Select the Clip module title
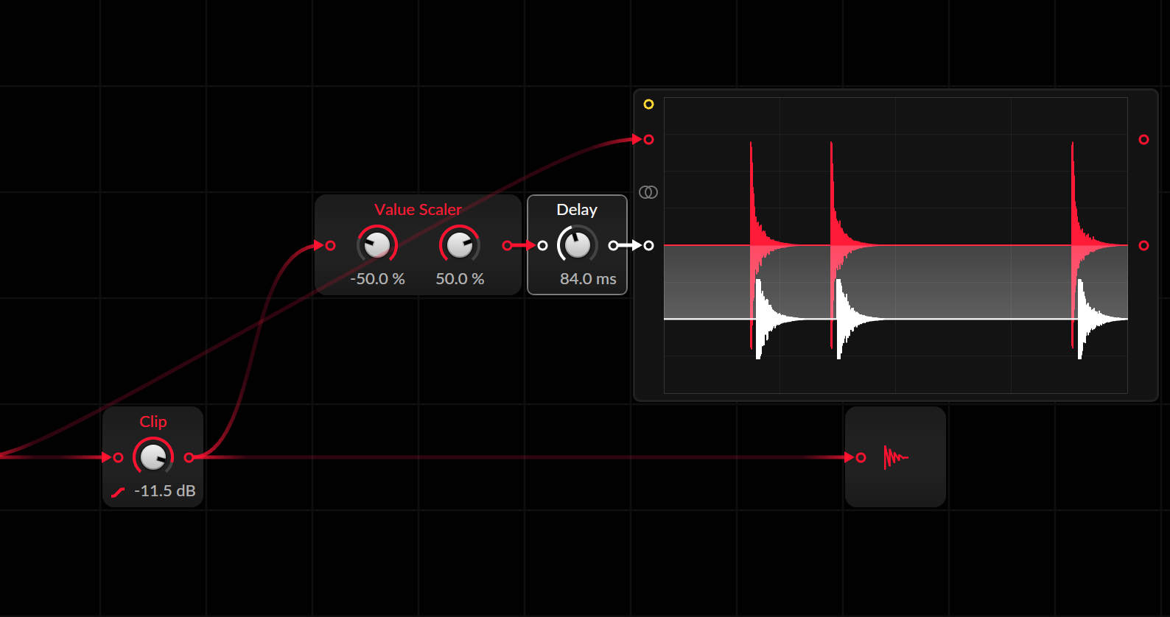1170x617 pixels. click(x=153, y=422)
